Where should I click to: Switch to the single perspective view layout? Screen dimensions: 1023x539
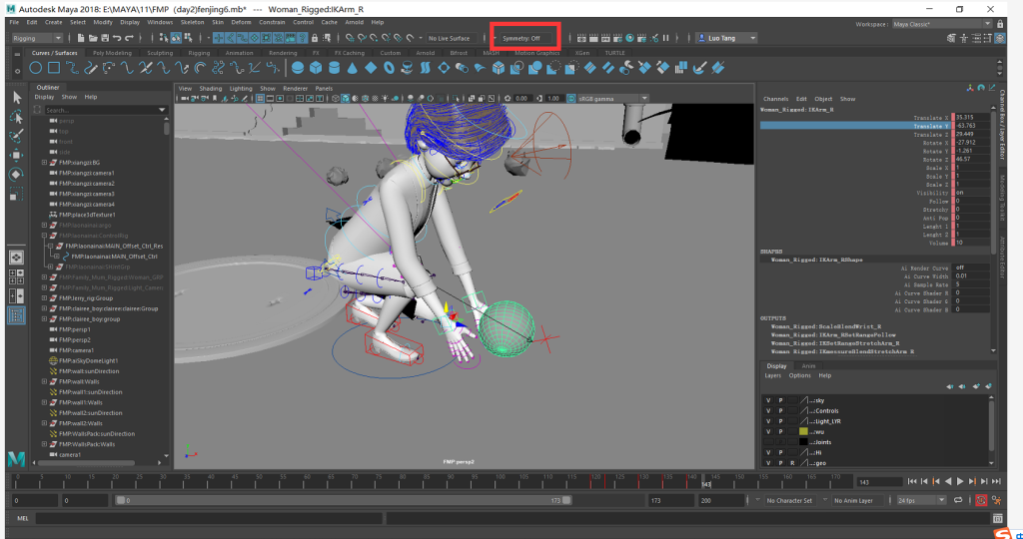click(17, 258)
